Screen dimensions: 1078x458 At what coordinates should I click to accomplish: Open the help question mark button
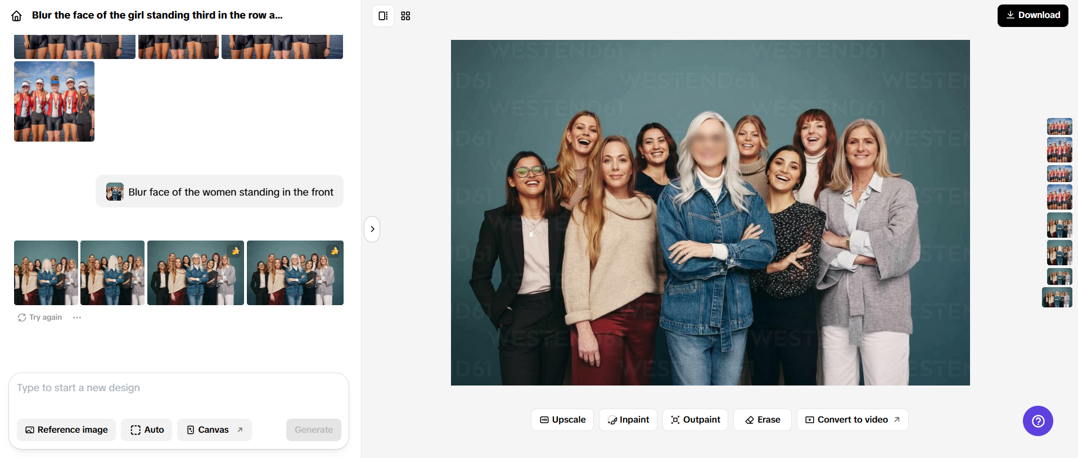1038,421
